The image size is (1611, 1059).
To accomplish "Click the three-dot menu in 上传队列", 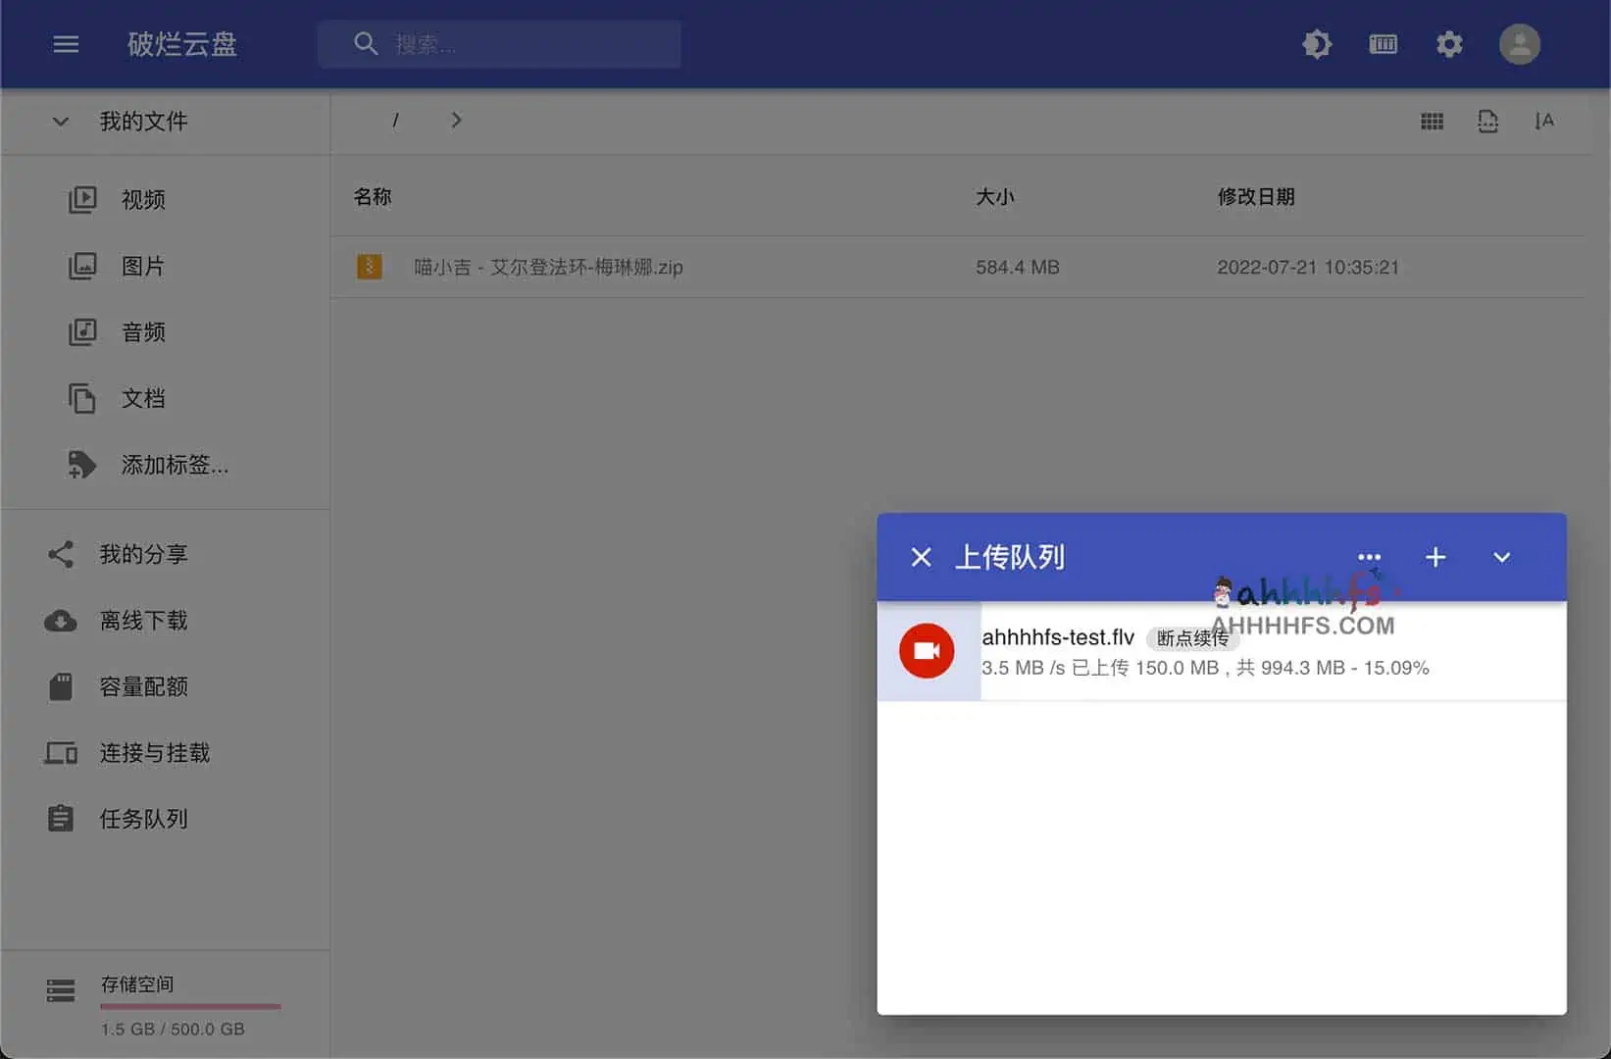I will [1369, 557].
